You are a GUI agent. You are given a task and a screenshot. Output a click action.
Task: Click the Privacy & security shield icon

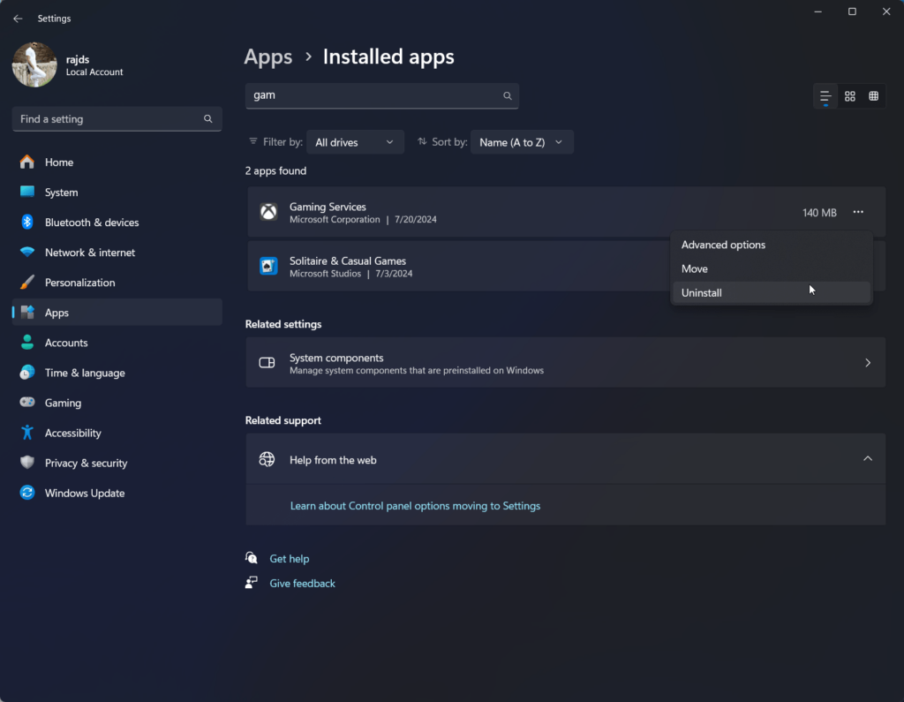click(27, 462)
